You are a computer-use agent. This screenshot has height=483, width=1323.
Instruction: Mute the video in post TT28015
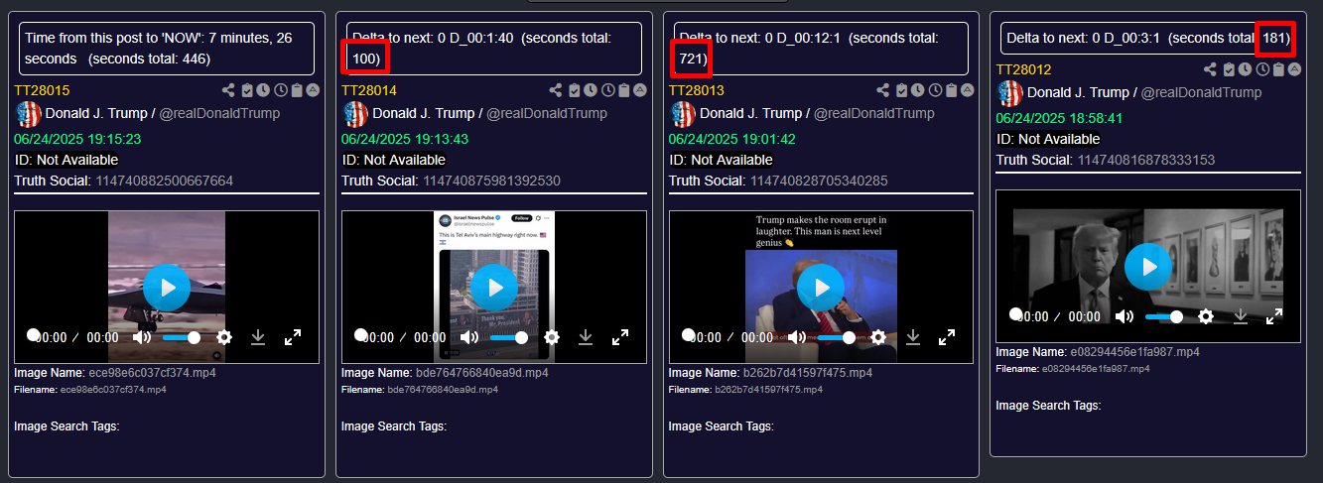[142, 337]
